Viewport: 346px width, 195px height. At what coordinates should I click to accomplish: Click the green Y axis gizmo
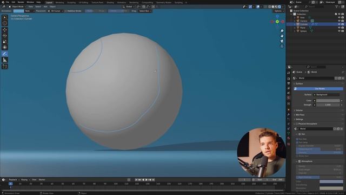click(277, 22)
